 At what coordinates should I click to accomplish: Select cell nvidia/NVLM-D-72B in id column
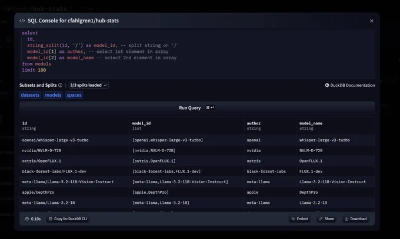point(75,150)
